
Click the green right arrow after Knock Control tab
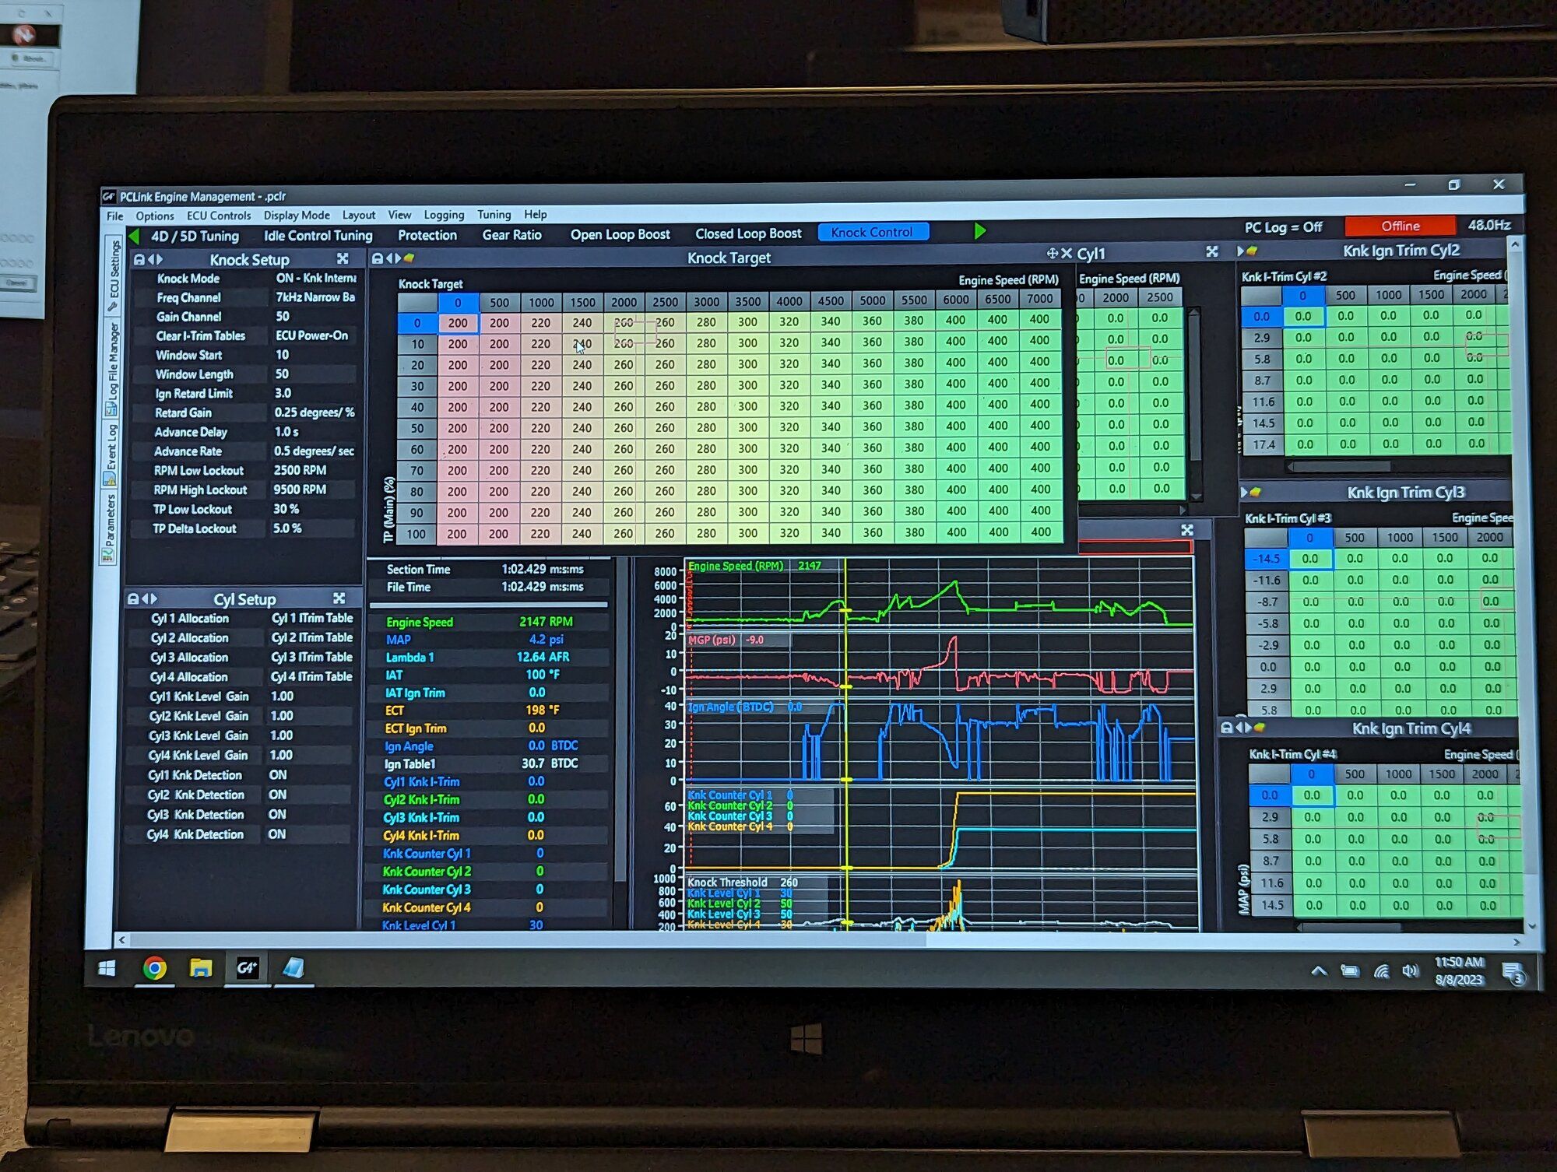tap(980, 231)
